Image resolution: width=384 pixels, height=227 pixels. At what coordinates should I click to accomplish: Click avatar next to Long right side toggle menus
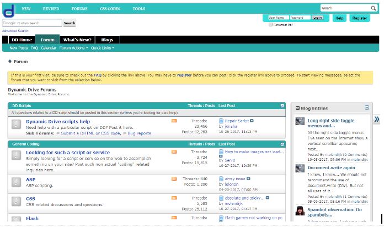[x=300, y=121]
